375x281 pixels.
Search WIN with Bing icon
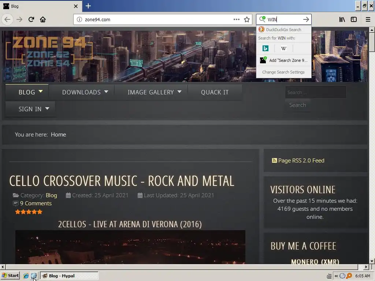click(x=265, y=48)
